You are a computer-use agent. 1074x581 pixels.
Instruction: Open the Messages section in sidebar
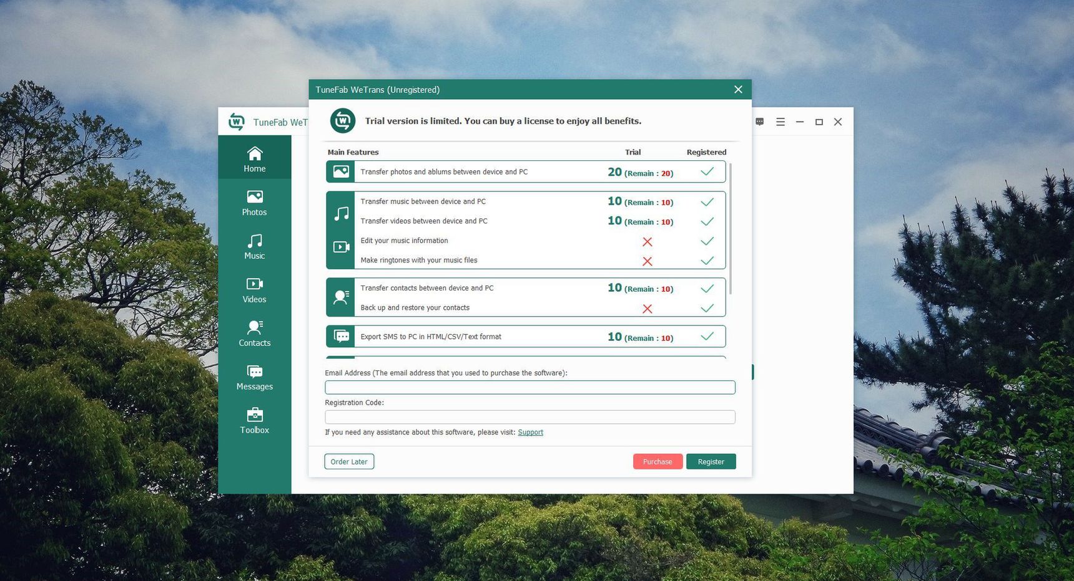(x=254, y=377)
